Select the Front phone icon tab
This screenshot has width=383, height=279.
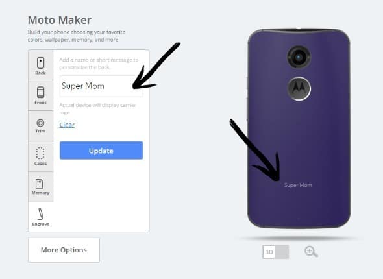pos(40,95)
